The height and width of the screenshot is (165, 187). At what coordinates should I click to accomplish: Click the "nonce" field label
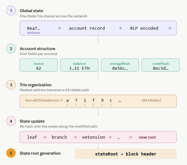39,64
